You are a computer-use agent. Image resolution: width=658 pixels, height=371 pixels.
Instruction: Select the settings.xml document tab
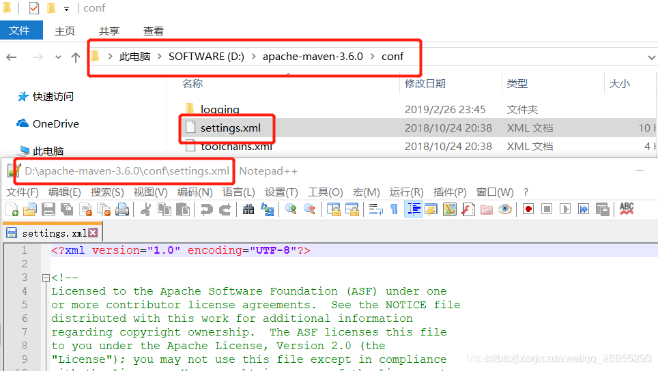click(53, 233)
